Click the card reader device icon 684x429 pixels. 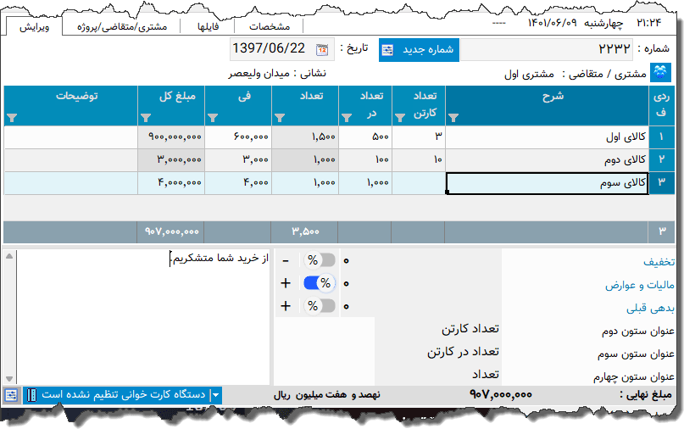click(31, 395)
